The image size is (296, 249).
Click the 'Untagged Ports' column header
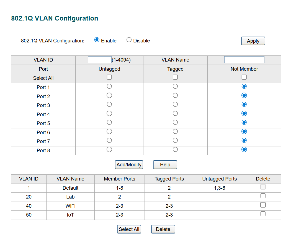pos(220,179)
